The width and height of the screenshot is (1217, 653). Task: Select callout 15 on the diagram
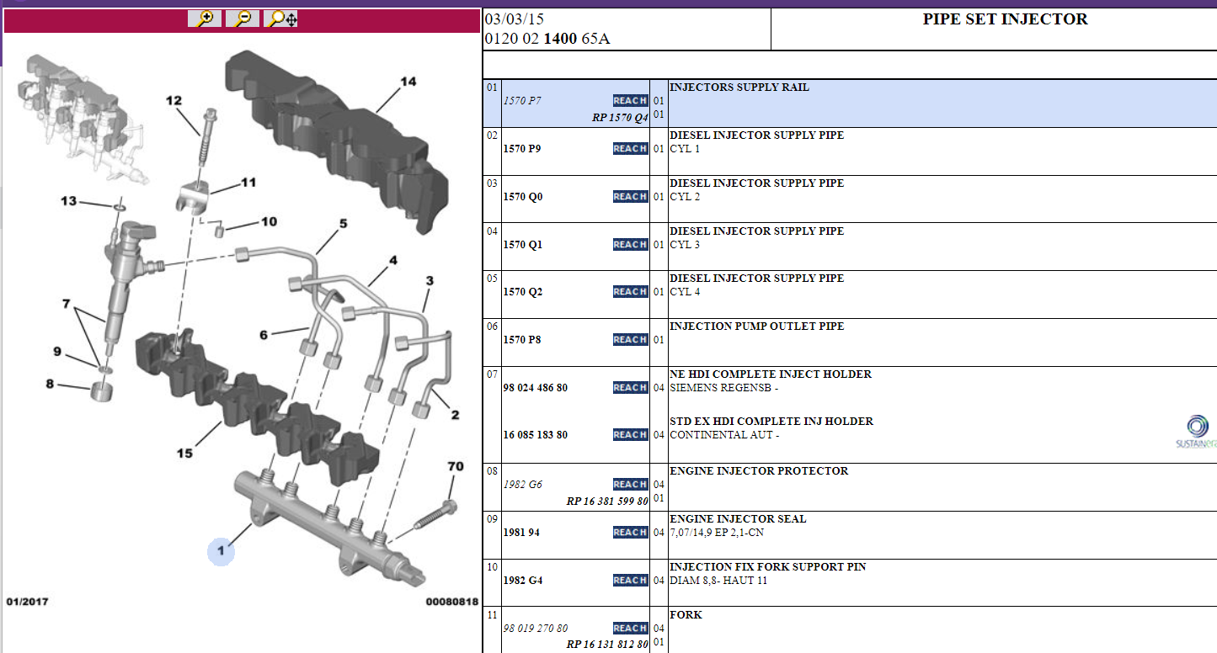click(x=184, y=454)
